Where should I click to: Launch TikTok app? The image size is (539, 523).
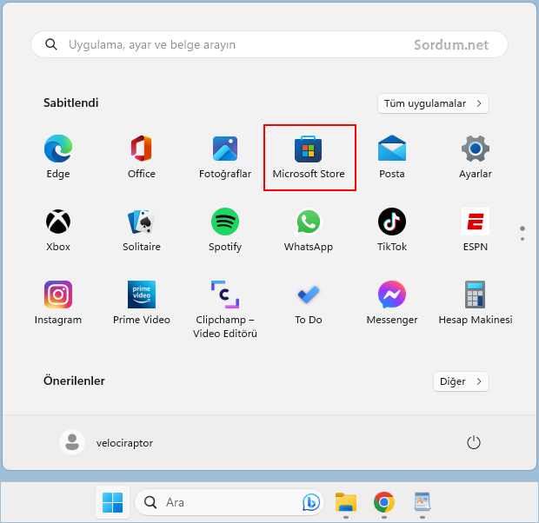point(392,229)
